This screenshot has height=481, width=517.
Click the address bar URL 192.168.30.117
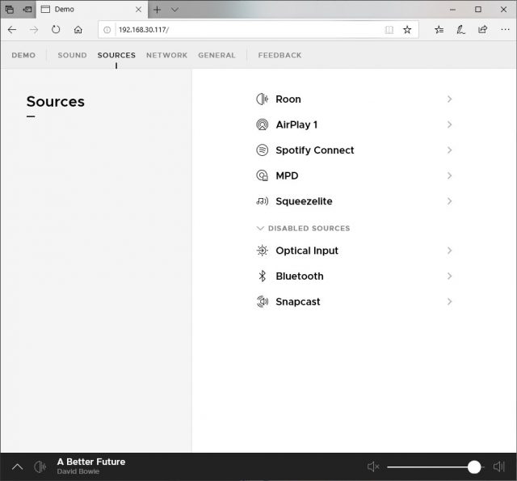(x=144, y=30)
